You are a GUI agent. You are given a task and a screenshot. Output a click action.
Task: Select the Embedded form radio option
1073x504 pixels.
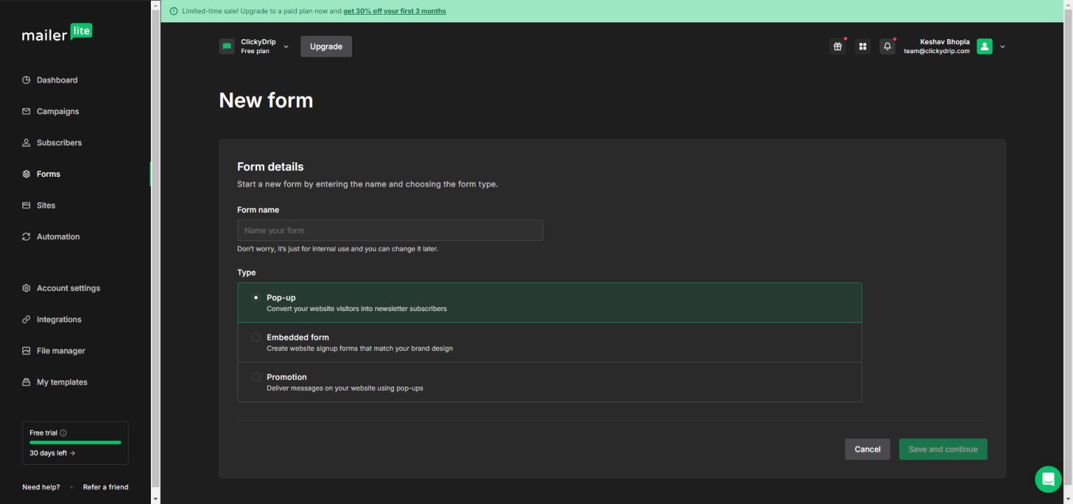tap(256, 338)
